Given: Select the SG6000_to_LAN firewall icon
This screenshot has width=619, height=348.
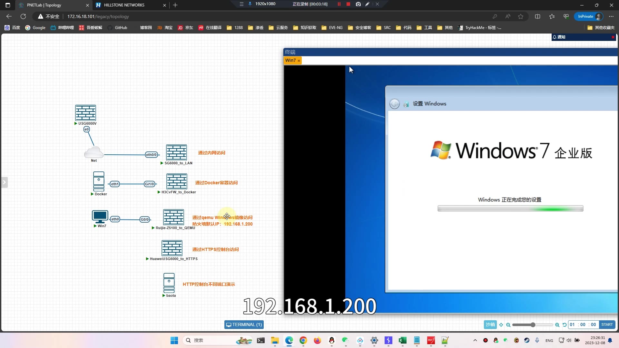Looking at the screenshot, I should pos(176,152).
